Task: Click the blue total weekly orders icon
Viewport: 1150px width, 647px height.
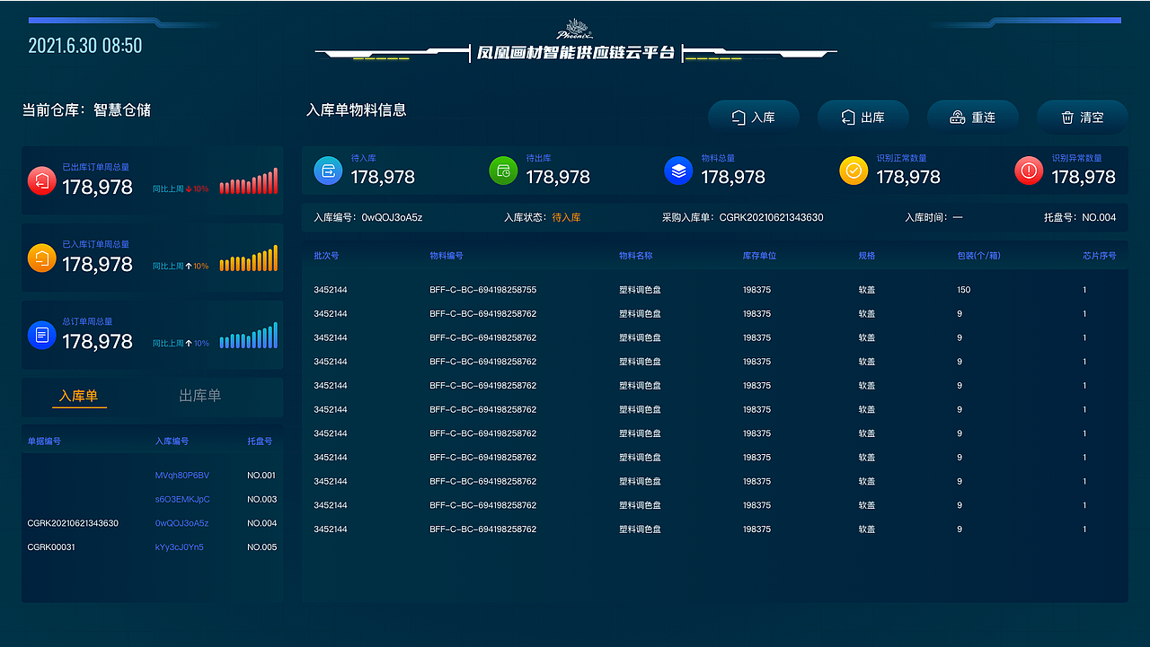Action: point(42,336)
